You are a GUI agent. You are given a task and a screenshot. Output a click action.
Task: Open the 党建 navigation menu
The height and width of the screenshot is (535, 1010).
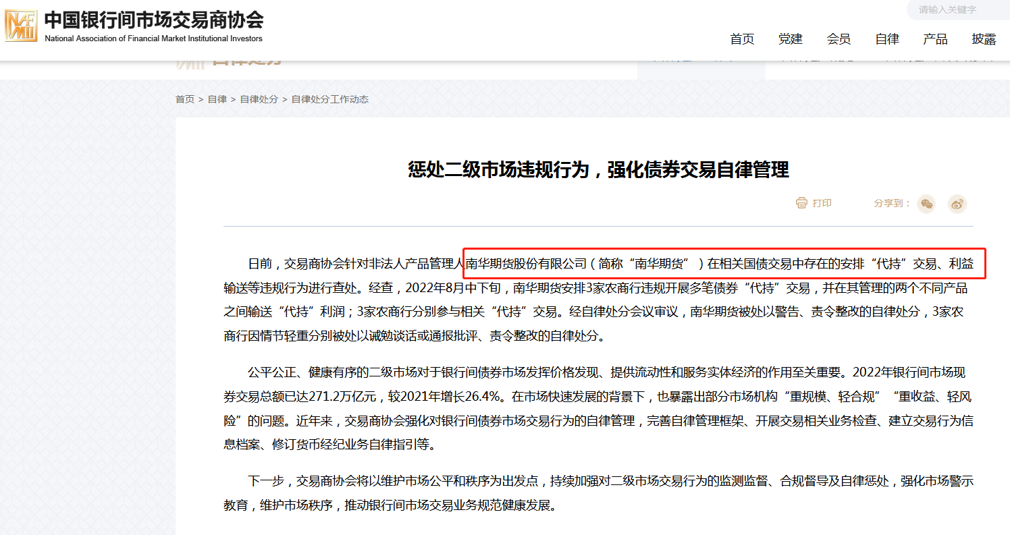[790, 39]
